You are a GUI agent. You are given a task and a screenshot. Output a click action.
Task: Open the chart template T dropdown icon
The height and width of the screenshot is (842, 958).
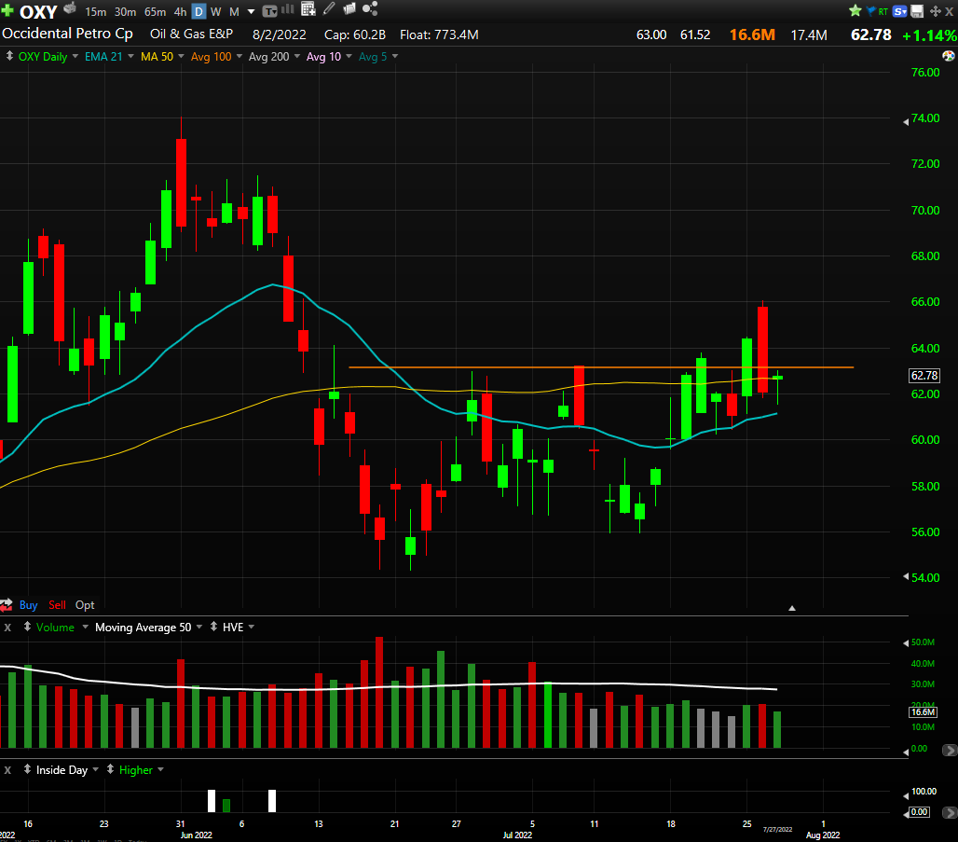pos(269,11)
